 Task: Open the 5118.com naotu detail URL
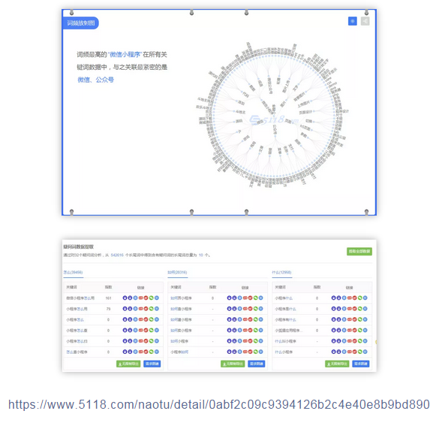[x=219, y=404]
